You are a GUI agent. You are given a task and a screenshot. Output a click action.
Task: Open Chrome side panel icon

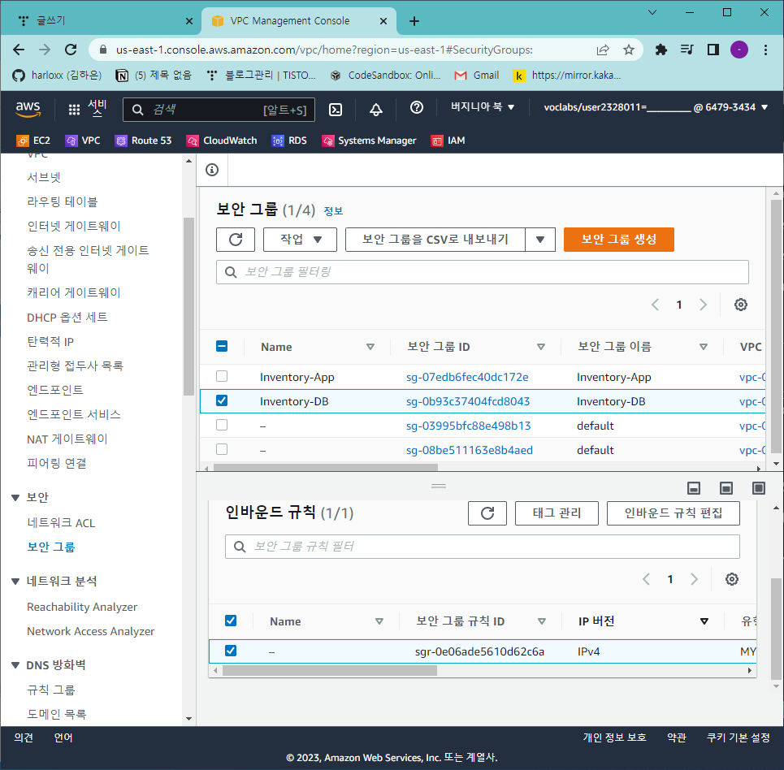point(713,50)
